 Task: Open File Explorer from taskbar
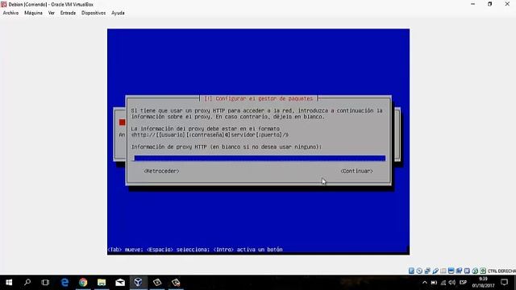[x=102, y=282]
